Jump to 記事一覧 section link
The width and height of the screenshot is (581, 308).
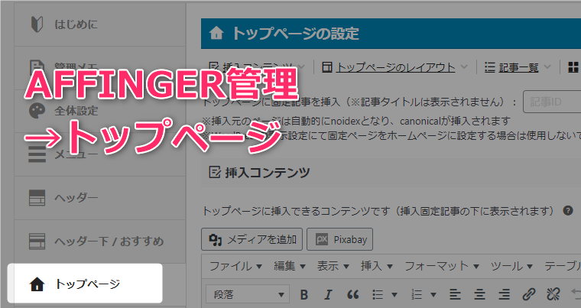pyautogui.click(x=518, y=67)
